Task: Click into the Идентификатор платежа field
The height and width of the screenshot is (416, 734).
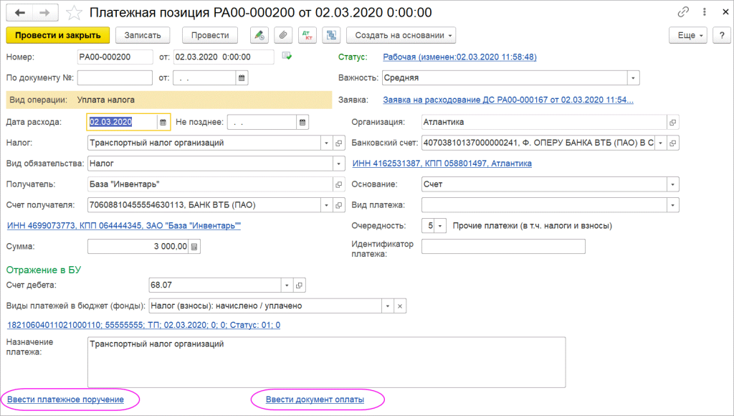Action: [503, 247]
